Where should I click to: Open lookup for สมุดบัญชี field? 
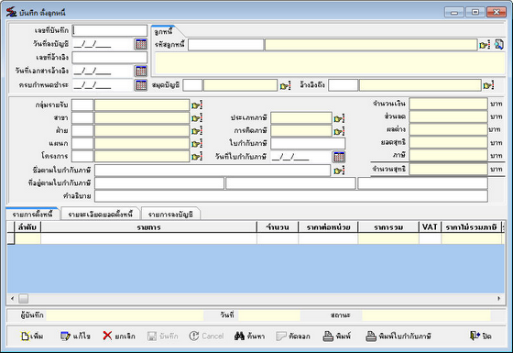[285, 86]
